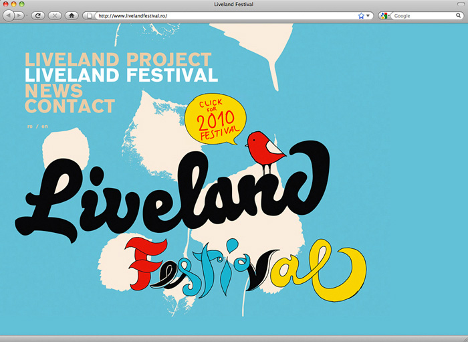This screenshot has height=342, width=468.
Task: Switch site language to Romanian (ro)
Action: click(30, 126)
